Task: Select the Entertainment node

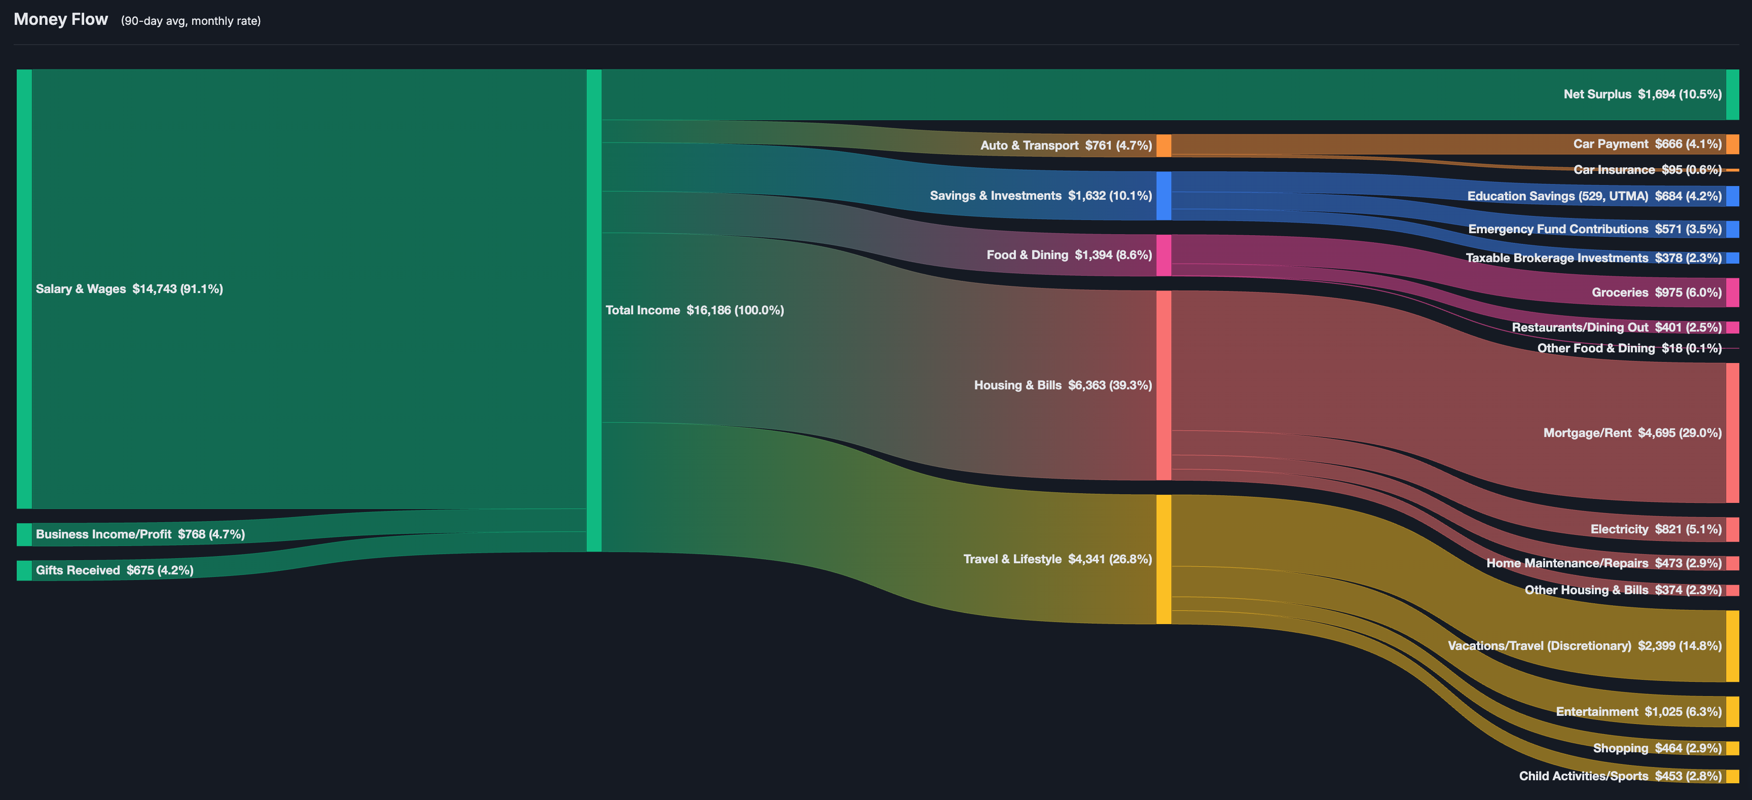Action: [1733, 711]
